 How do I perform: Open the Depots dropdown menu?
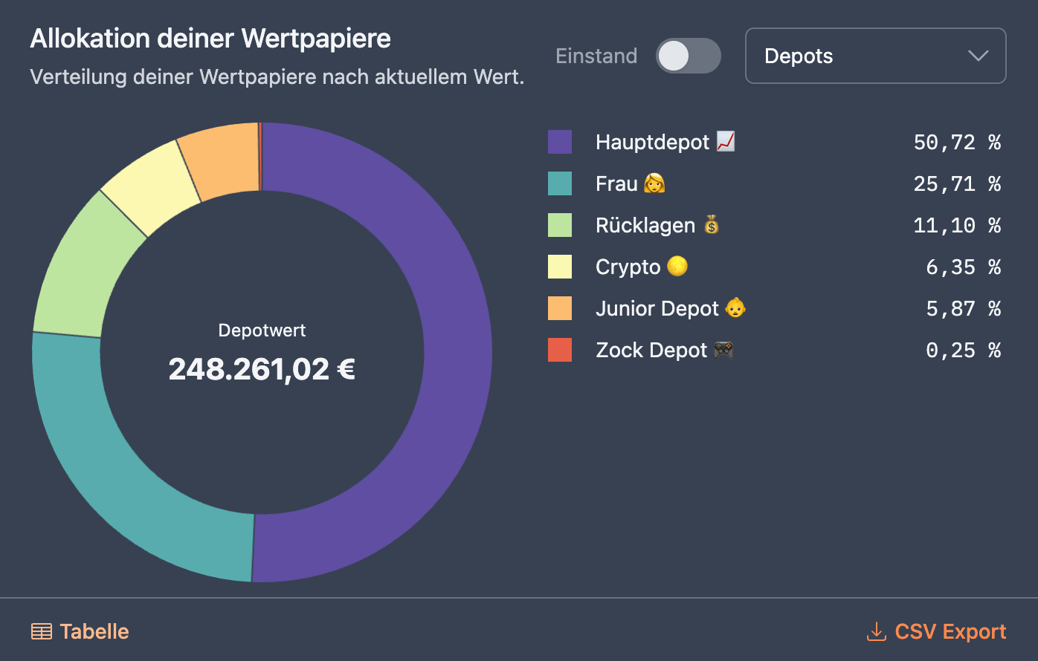click(x=875, y=56)
